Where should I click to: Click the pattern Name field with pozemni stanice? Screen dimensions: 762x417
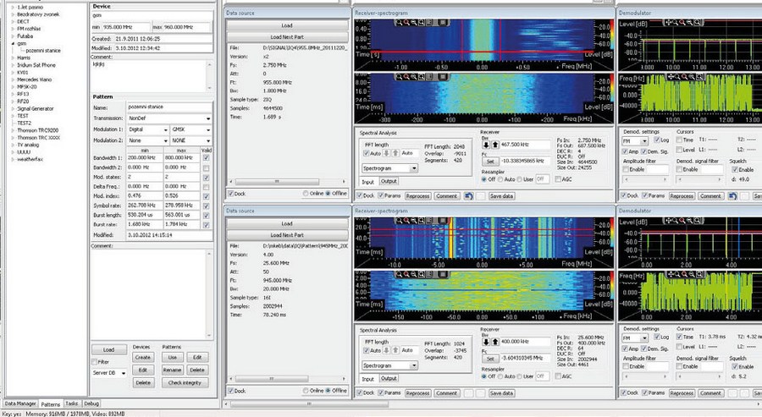[161, 107]
